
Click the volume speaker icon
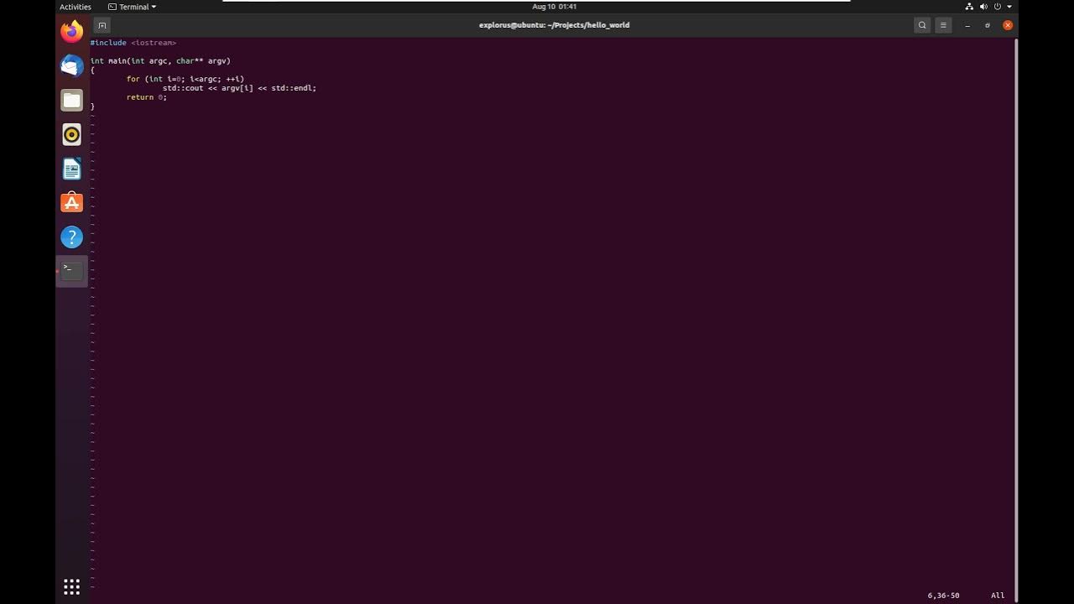click(983, 7)
